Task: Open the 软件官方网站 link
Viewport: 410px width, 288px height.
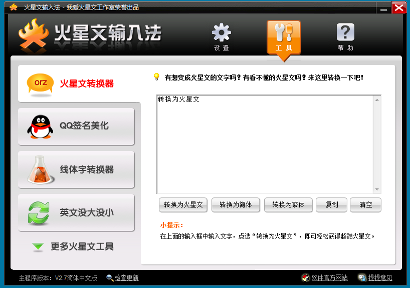Action: point(329,278)
